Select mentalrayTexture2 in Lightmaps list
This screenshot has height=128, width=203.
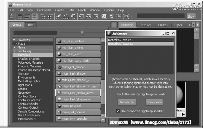click(141, 44)
